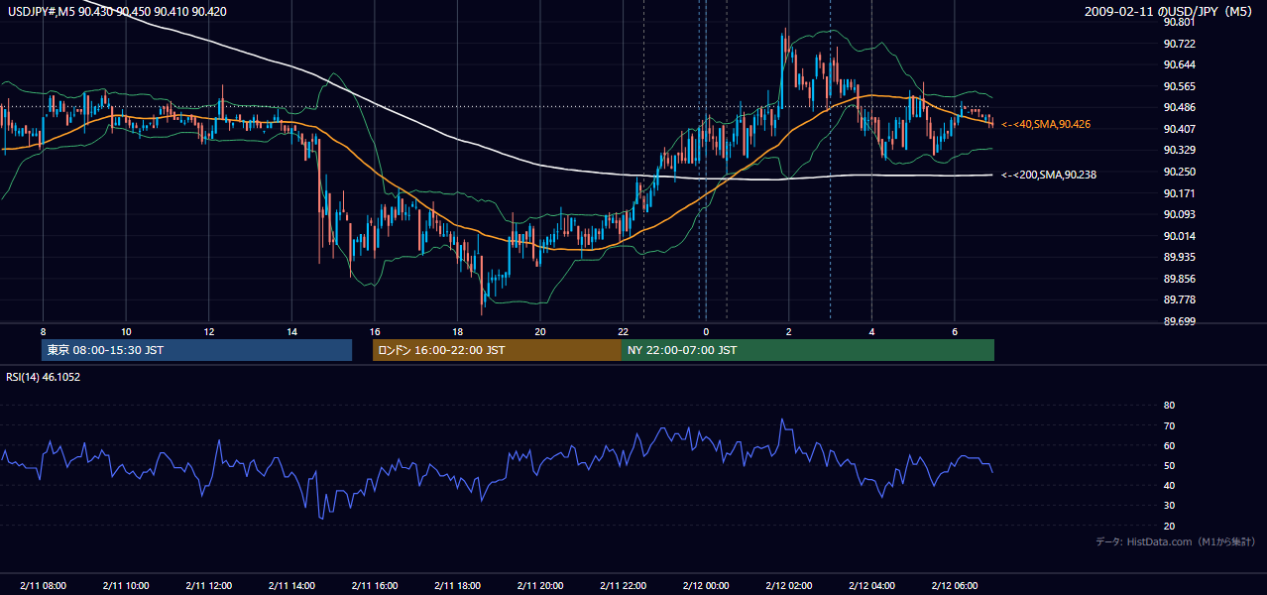Click hour label 4 under the price chart

[x=870, y=331]
